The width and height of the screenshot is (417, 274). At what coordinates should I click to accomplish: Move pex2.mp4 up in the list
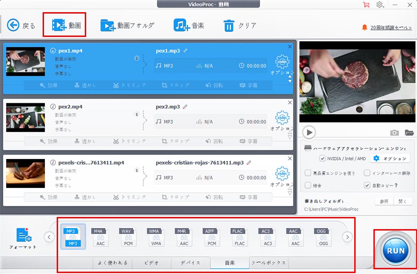290,132
